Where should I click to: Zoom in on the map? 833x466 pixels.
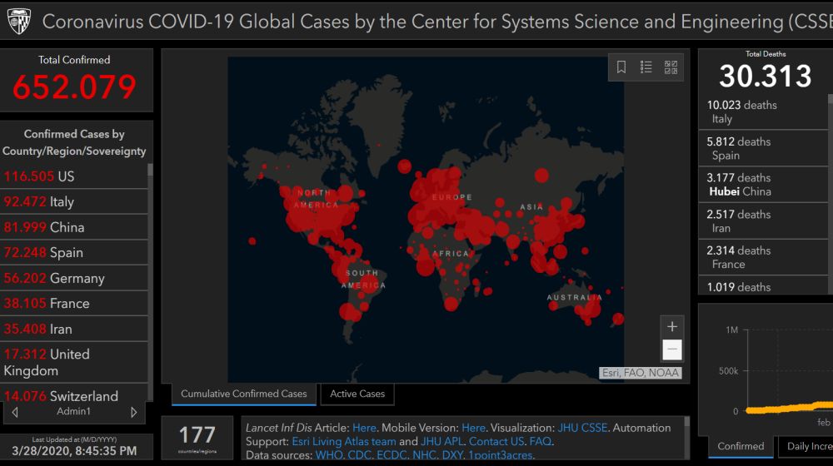click(672, 327)
